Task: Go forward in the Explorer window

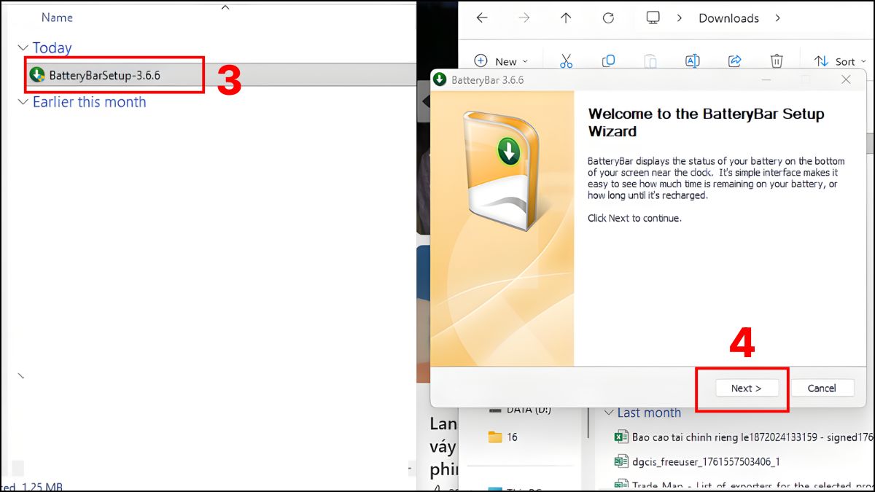Action: (524, 18)
